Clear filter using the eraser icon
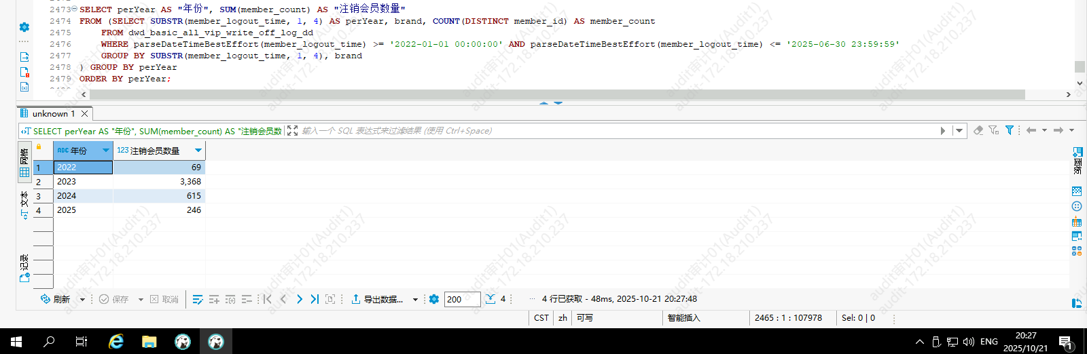The height and width of the screenshot is (354, 1087). click(978, 130)
